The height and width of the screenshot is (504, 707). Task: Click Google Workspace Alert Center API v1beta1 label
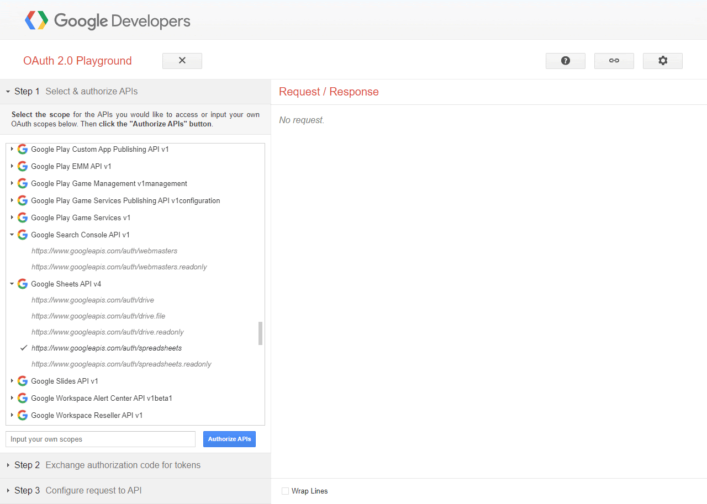(x=102, y=398)
